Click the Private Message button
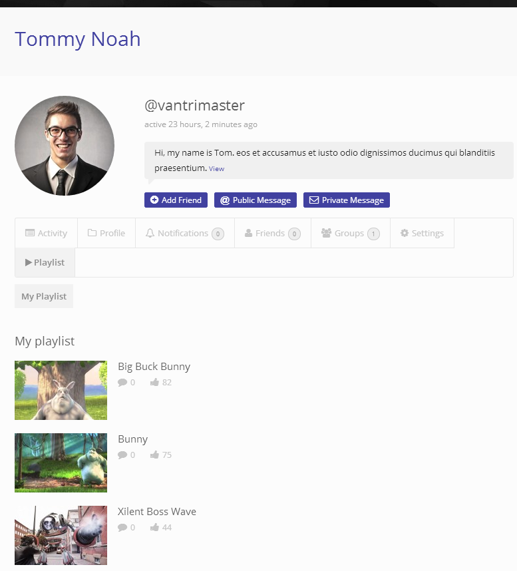Screen dimensions: 517x571 (347, 200)
